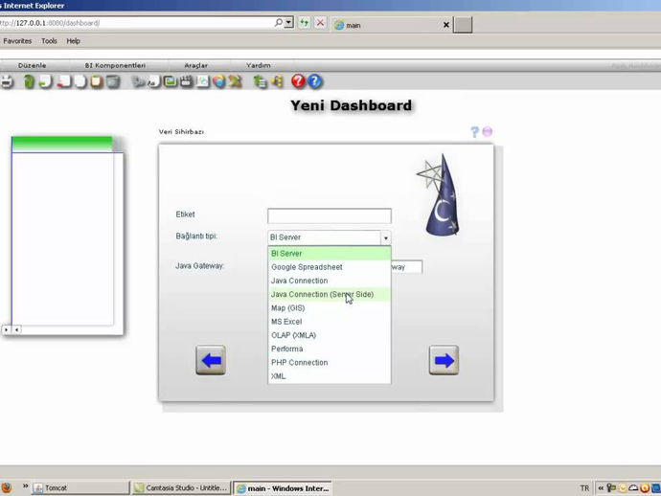Select Java Connection (Server Side) option

[330, 295]
